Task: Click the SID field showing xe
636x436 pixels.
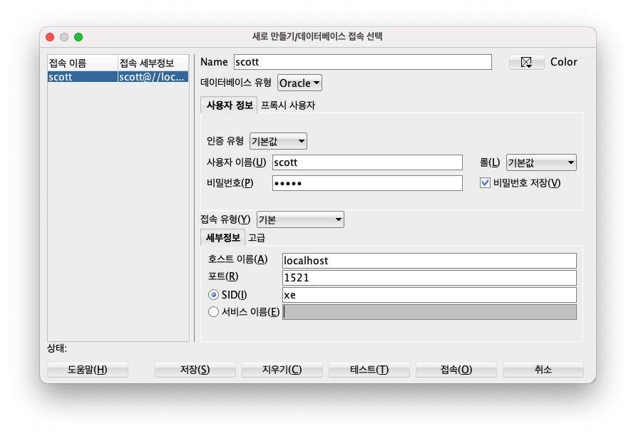Action: click(x=429, y=295)
